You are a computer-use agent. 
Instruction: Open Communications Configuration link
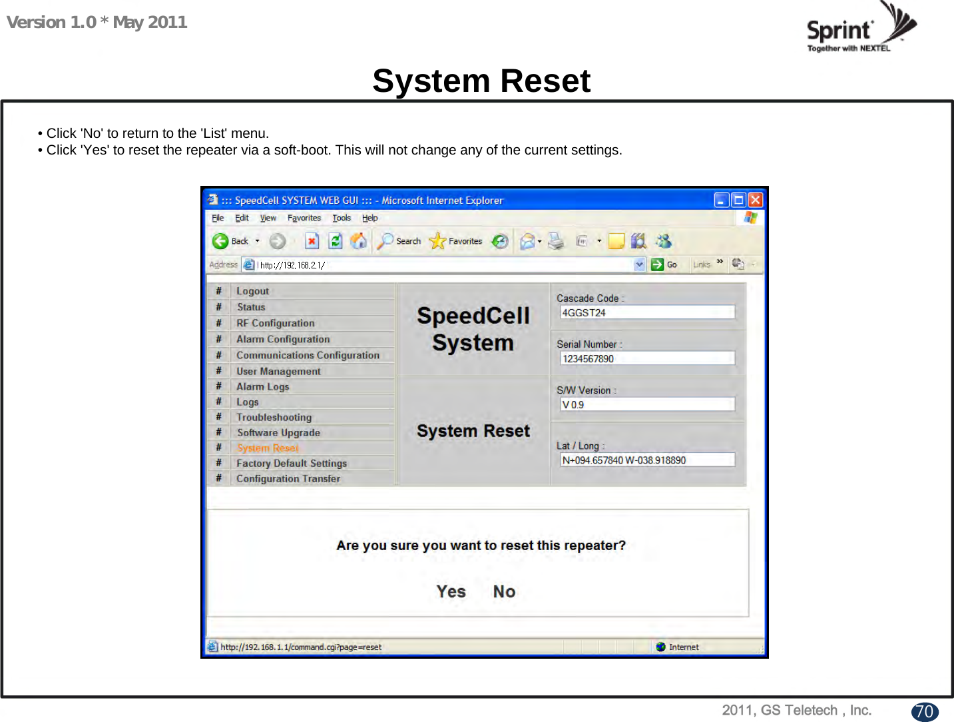coord(308,355)
